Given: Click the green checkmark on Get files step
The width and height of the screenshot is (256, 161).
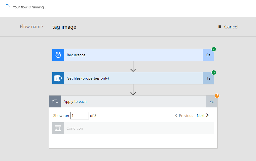Looking at the screenshot, I should coord(214,73).
